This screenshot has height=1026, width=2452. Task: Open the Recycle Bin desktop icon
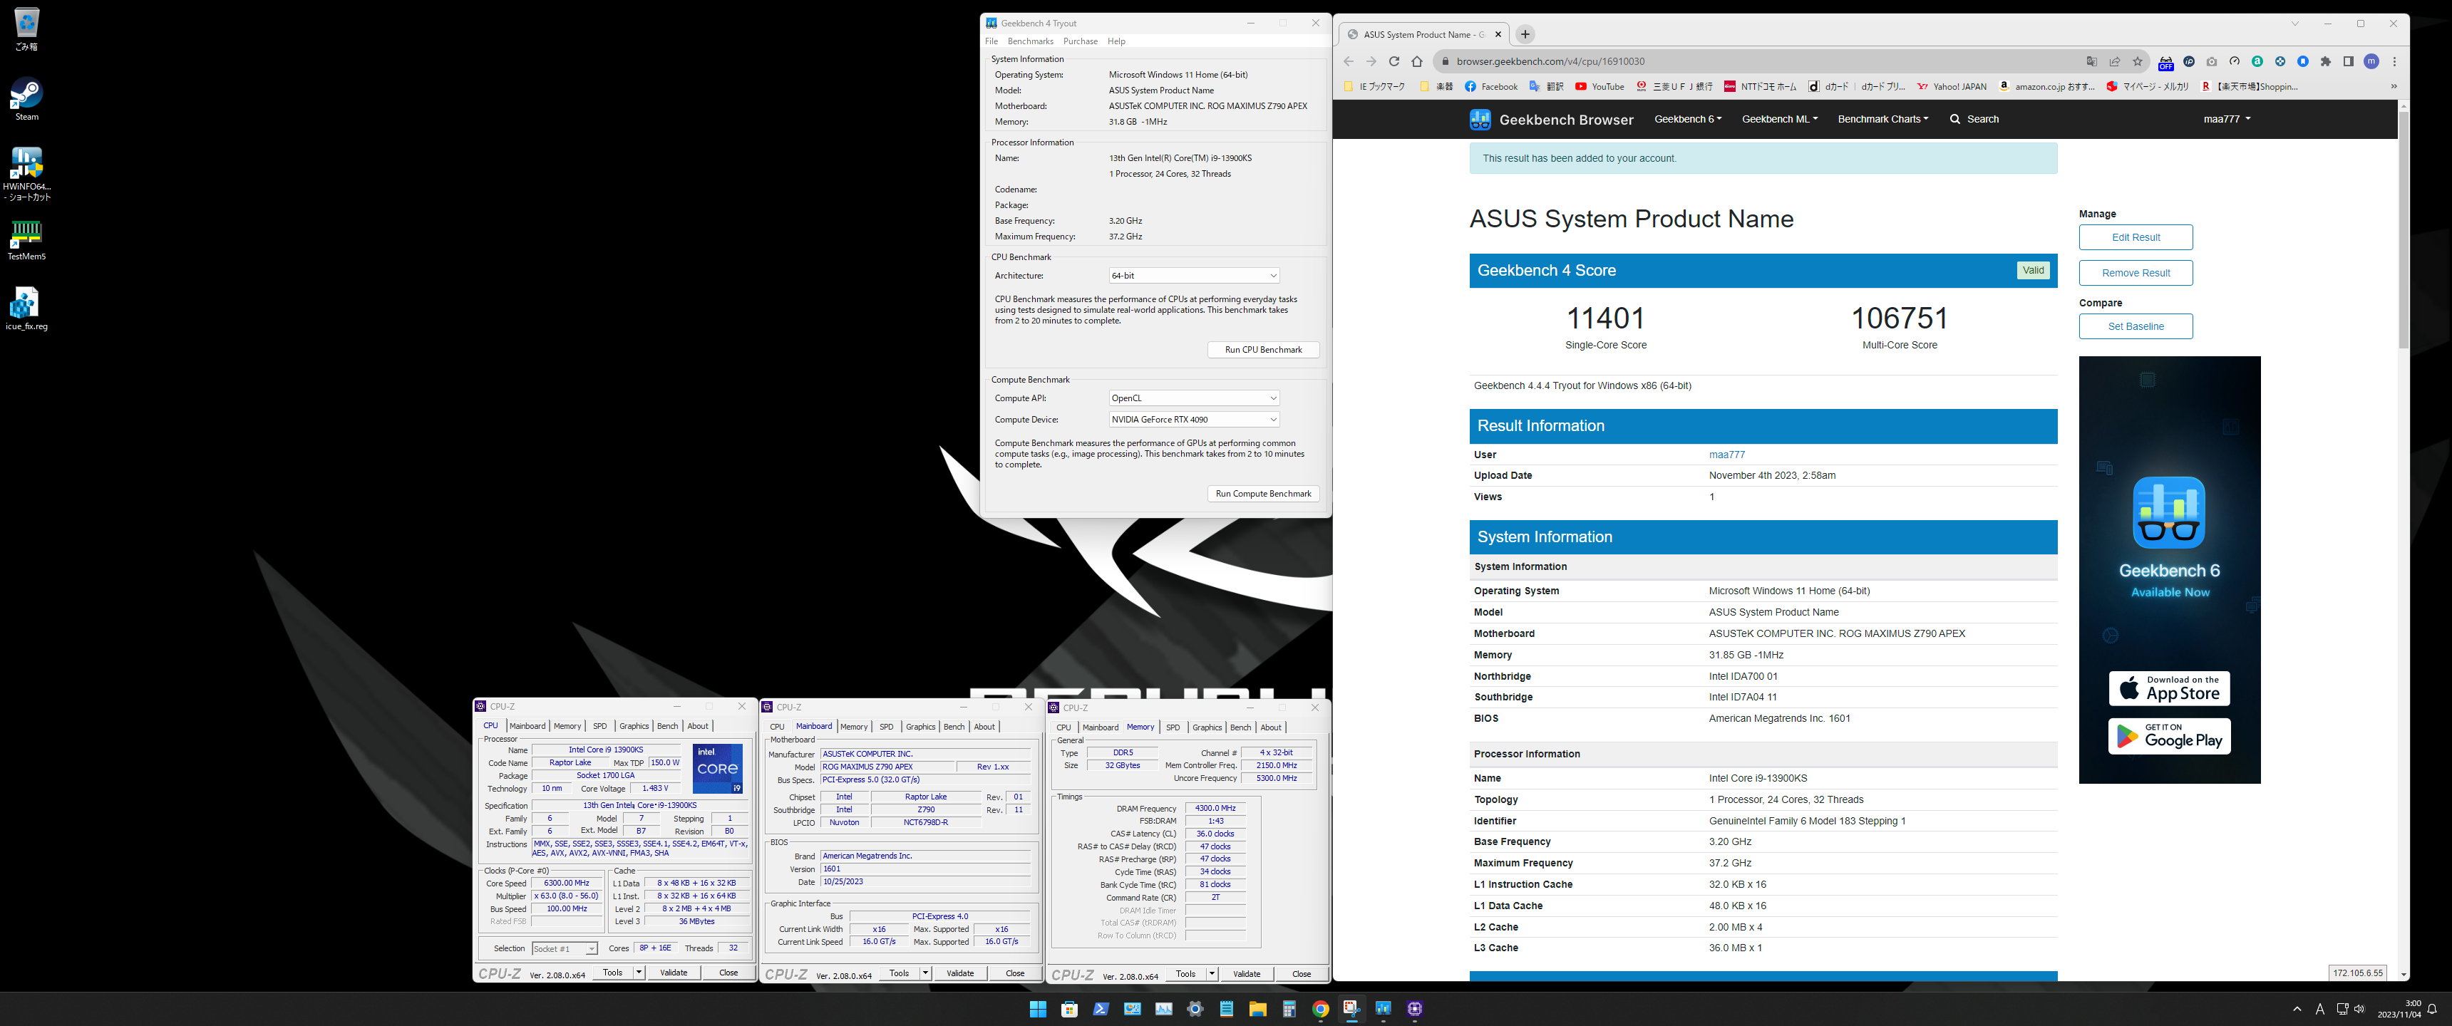(x=26, y=28)
